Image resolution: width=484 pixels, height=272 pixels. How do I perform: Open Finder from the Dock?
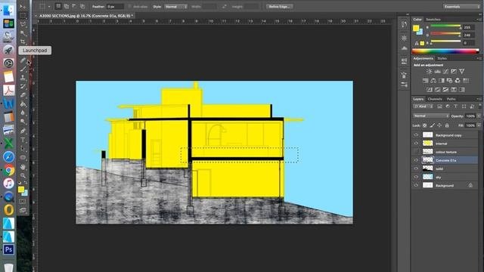pyautogui.click(x=8, y=10)
